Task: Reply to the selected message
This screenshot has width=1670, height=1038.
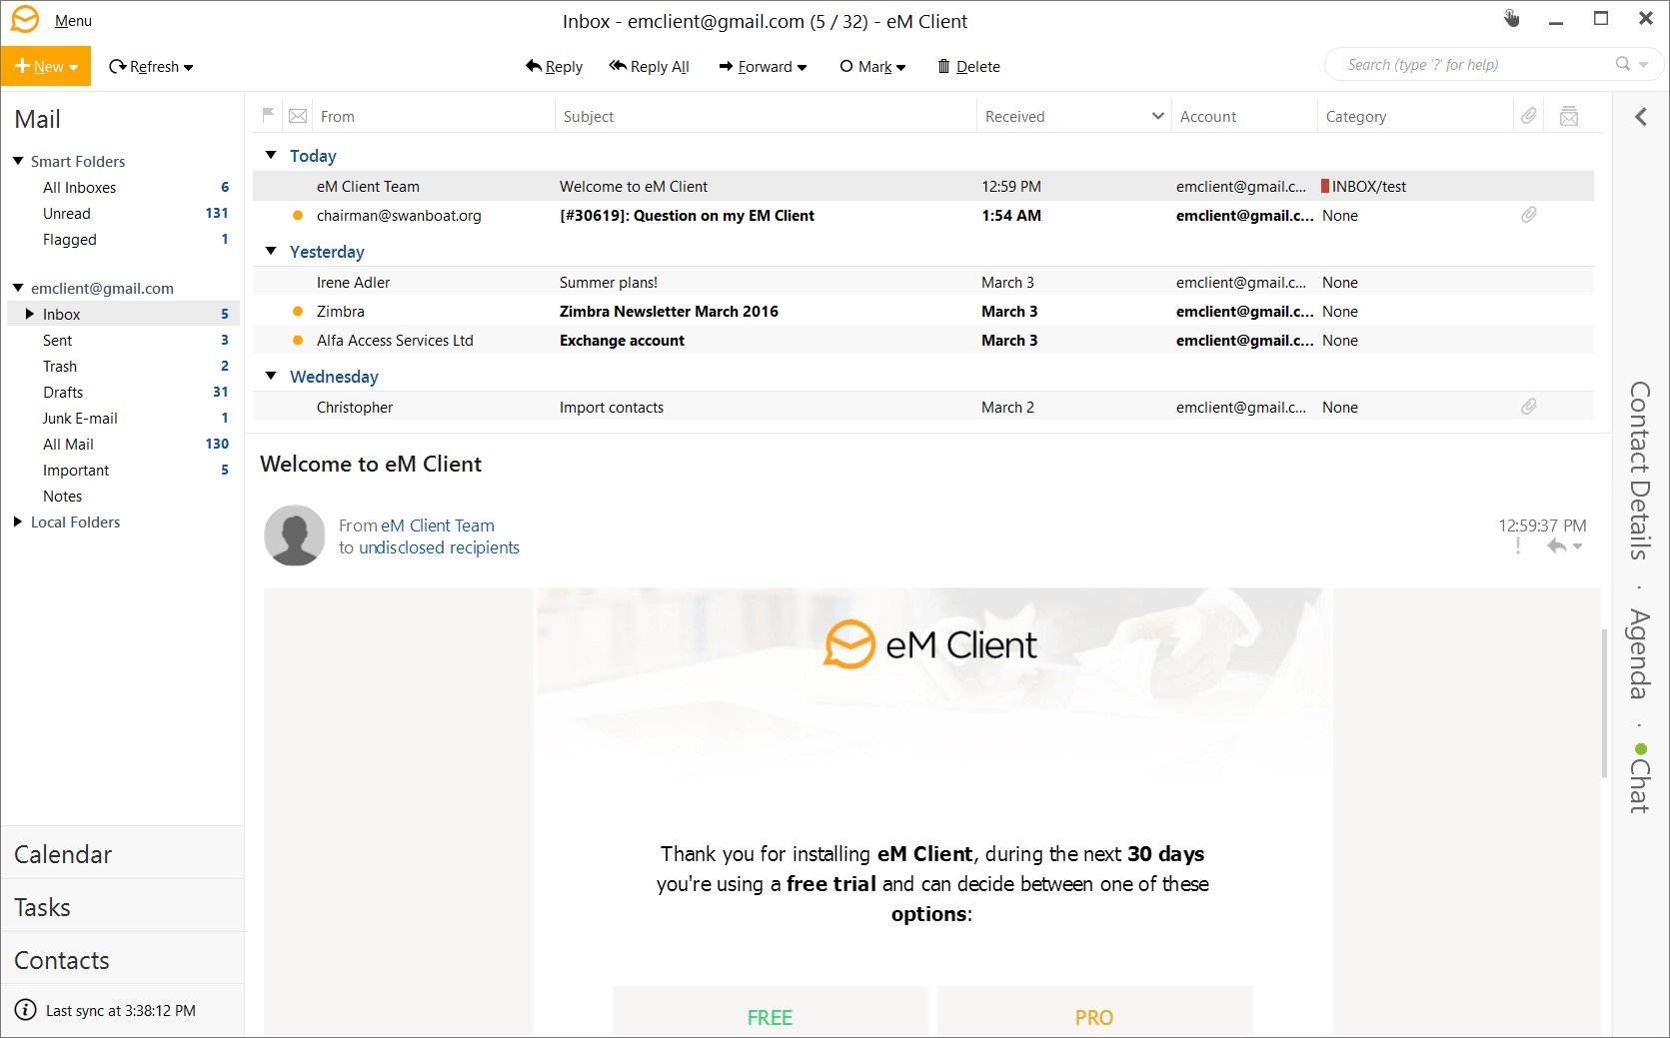Action: tap(554, 66)
